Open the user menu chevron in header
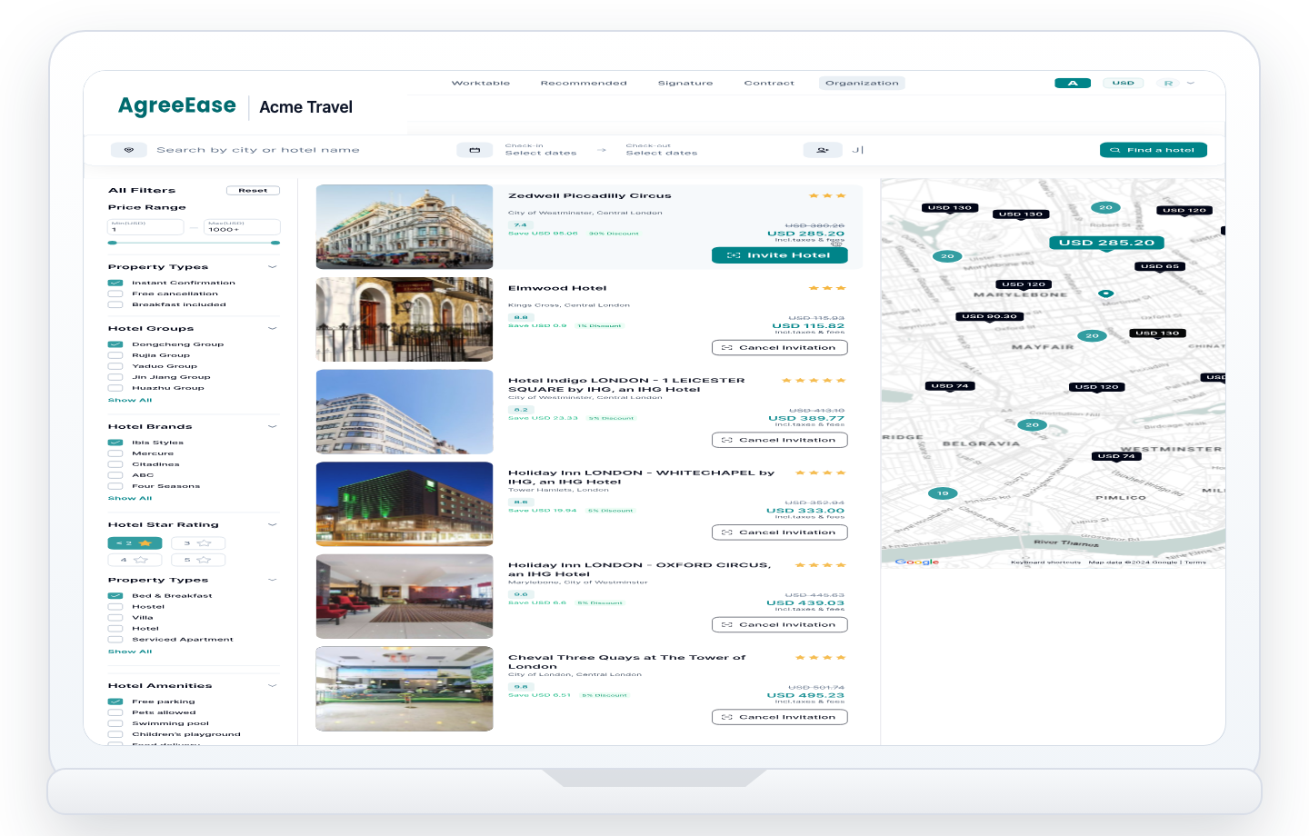Image resolution: width=1309 pixels, height=836 pixels. (x=1191, y=83)
